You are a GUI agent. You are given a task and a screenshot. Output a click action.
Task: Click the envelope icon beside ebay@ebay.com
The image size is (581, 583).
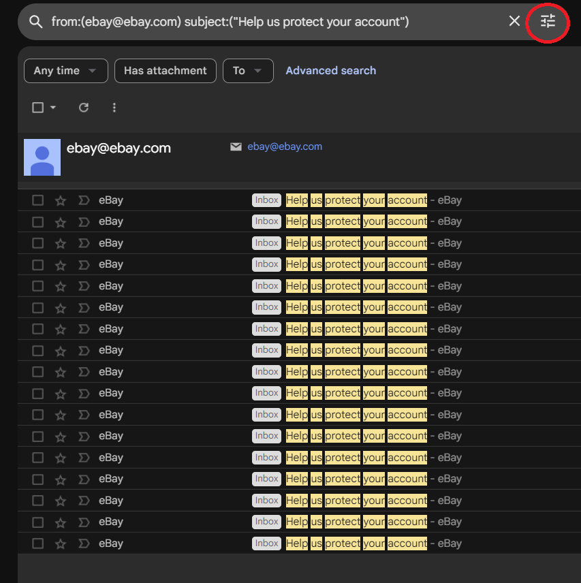(x=236, y=146)
